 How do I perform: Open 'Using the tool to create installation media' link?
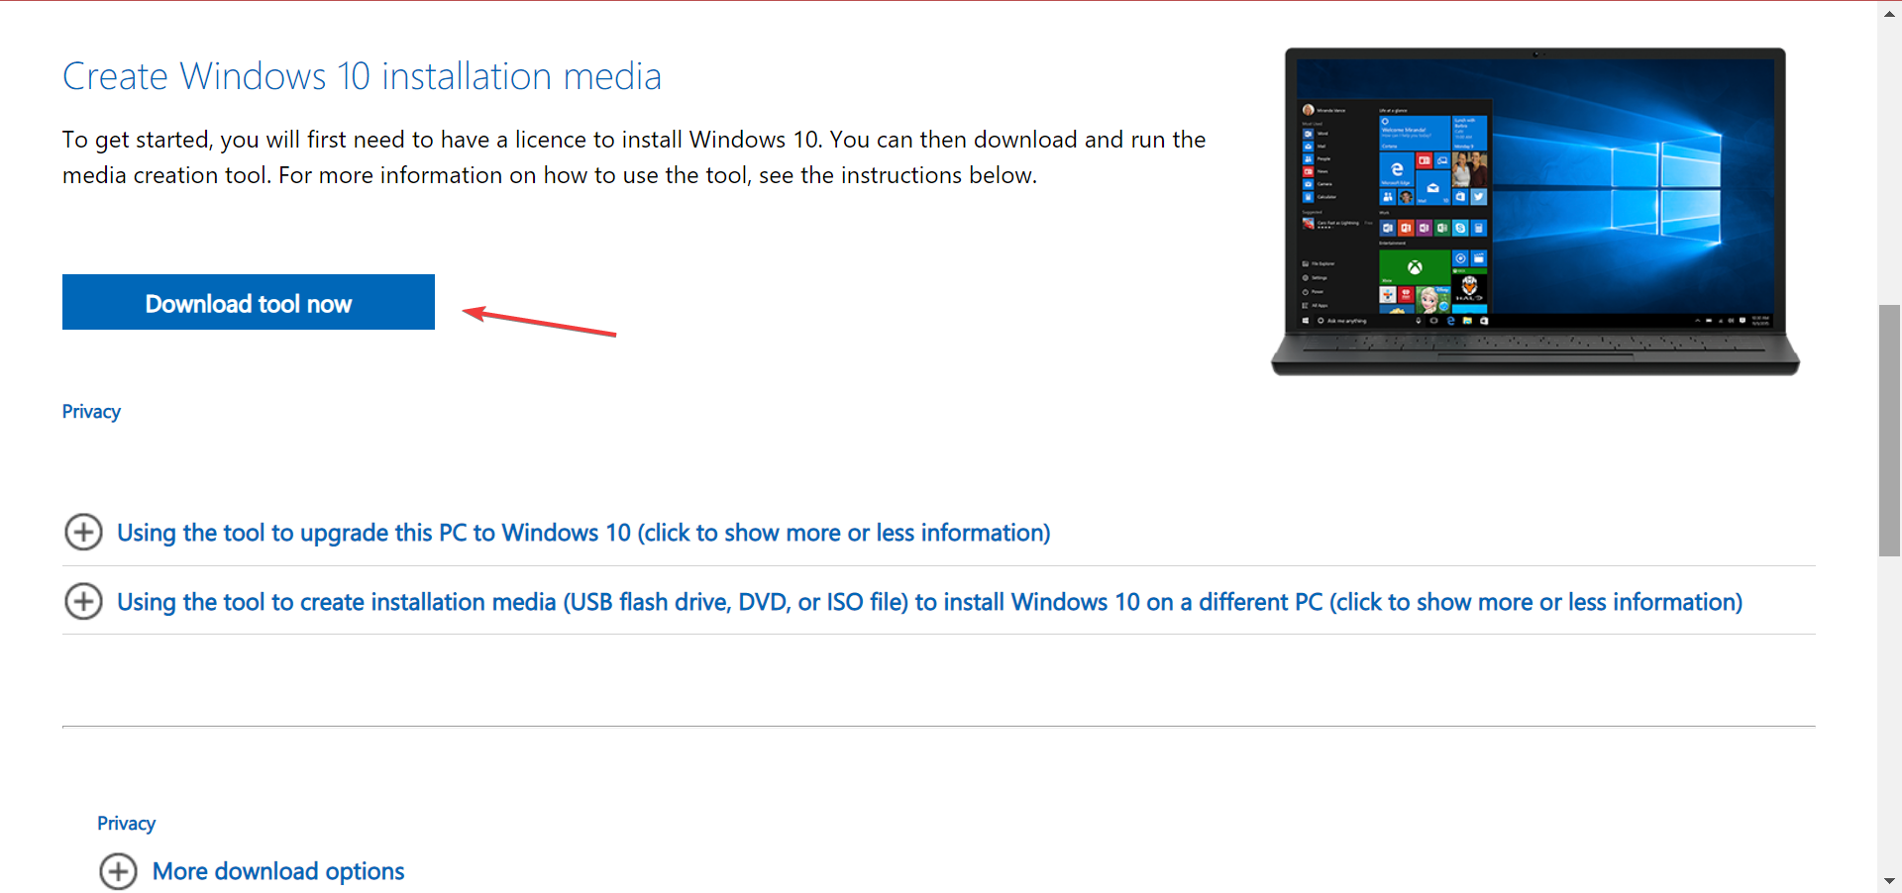point(929,602)
